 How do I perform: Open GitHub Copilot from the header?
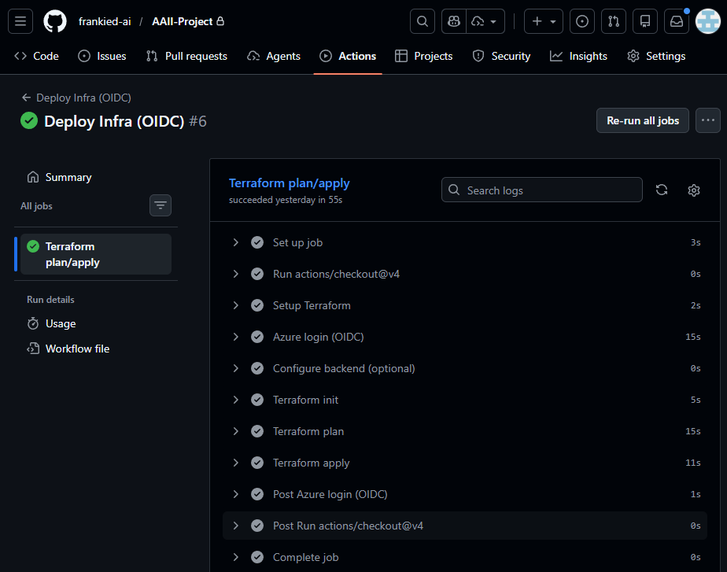coord(453,21)
